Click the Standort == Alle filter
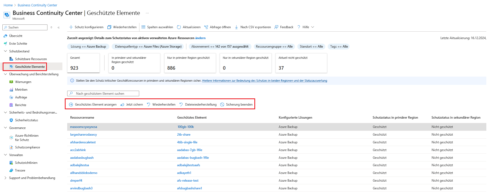The image size is (489, 192). coord(311,47)
